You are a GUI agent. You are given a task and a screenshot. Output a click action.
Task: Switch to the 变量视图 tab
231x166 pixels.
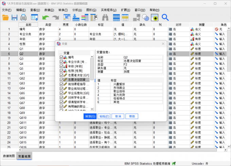click(x=24, y=156)
